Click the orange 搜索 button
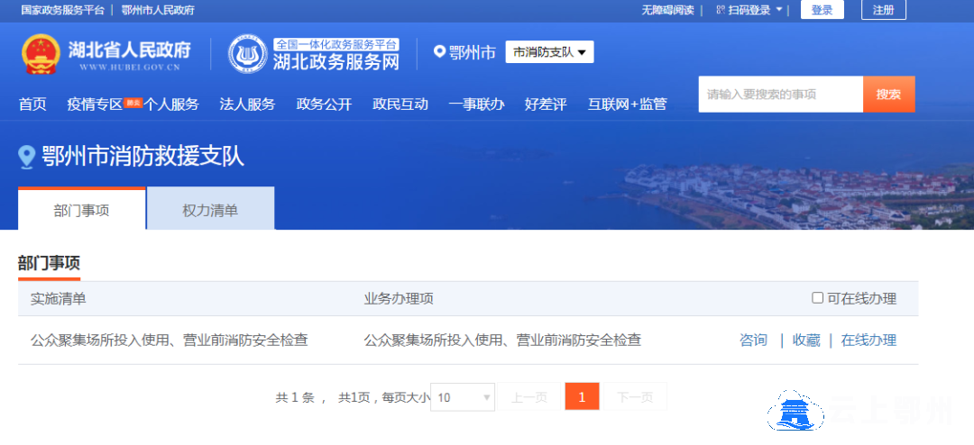 tap(889, 95)
